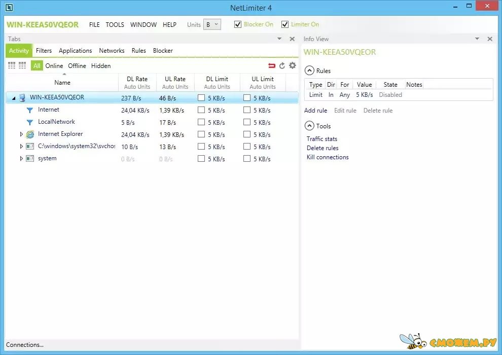Toggle the Blocker On checkbox
502x355 pixels.
(238, 24)
